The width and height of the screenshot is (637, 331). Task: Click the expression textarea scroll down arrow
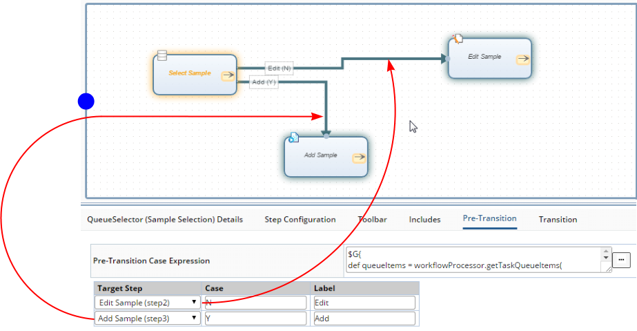coord(606,258)
